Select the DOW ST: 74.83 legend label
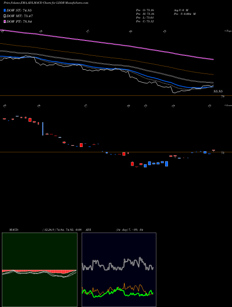 click(x=19, y=10)
